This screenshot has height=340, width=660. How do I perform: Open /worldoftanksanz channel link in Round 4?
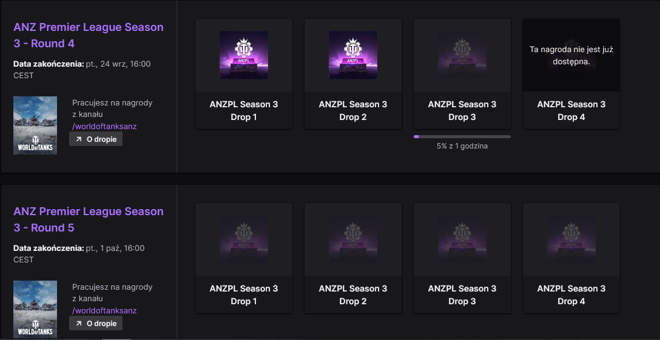tap(104, 126)
